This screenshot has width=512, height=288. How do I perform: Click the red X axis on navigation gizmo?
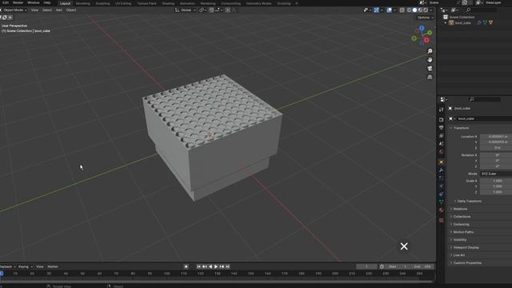[426, 40]
